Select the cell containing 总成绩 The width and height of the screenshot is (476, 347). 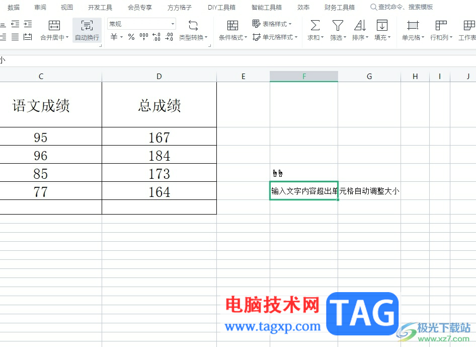159,105
